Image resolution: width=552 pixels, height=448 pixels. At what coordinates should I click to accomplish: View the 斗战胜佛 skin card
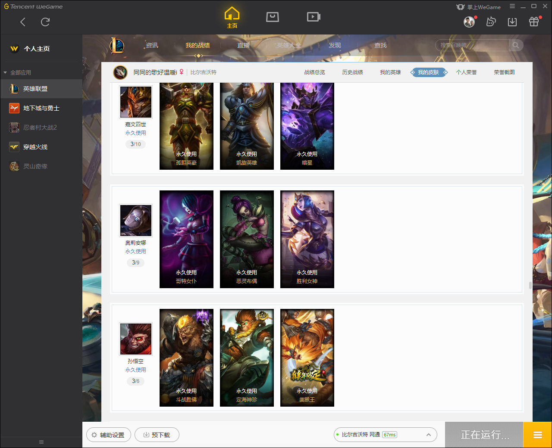pyautogui.click(x=186, y=358)
